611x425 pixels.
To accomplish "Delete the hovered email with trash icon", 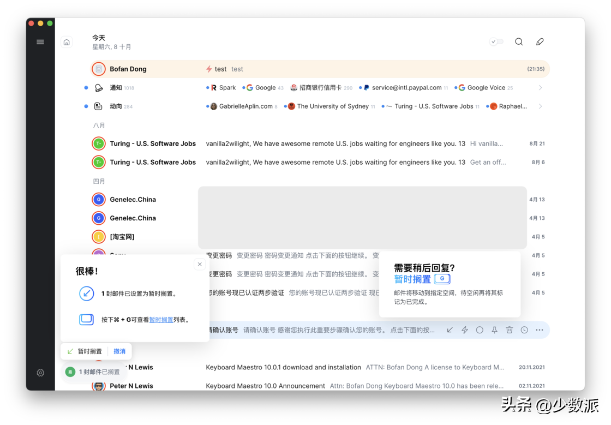I will point(510,330).
